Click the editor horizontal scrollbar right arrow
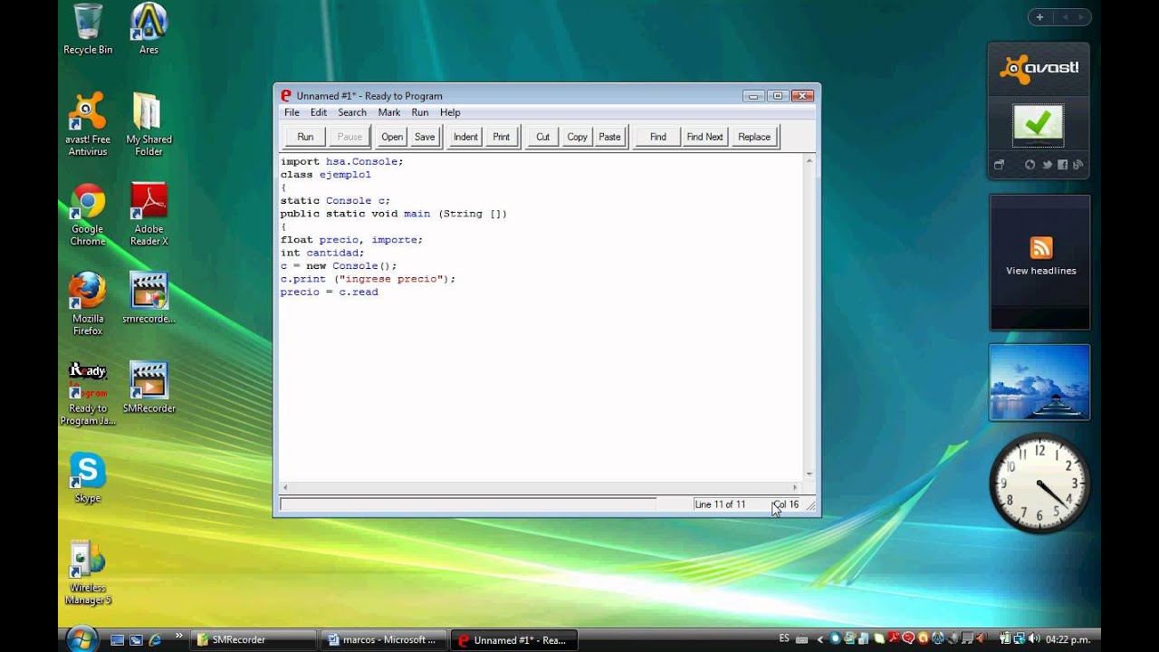The height and width of the screenshot is (652, 1159). click(796, 487)
